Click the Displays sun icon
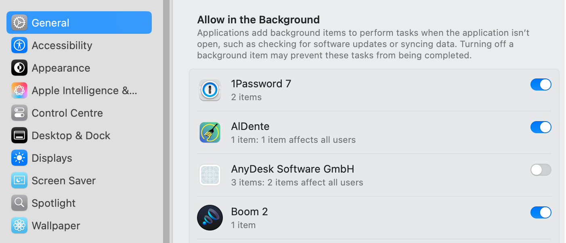566x243 pixels. 19,158
